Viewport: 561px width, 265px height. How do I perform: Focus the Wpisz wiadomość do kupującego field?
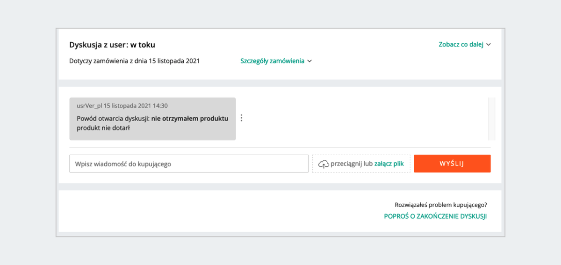point(189,164)
